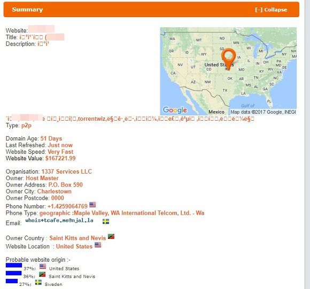Click Saint Kitts flag in origin list

coord(42,274)
